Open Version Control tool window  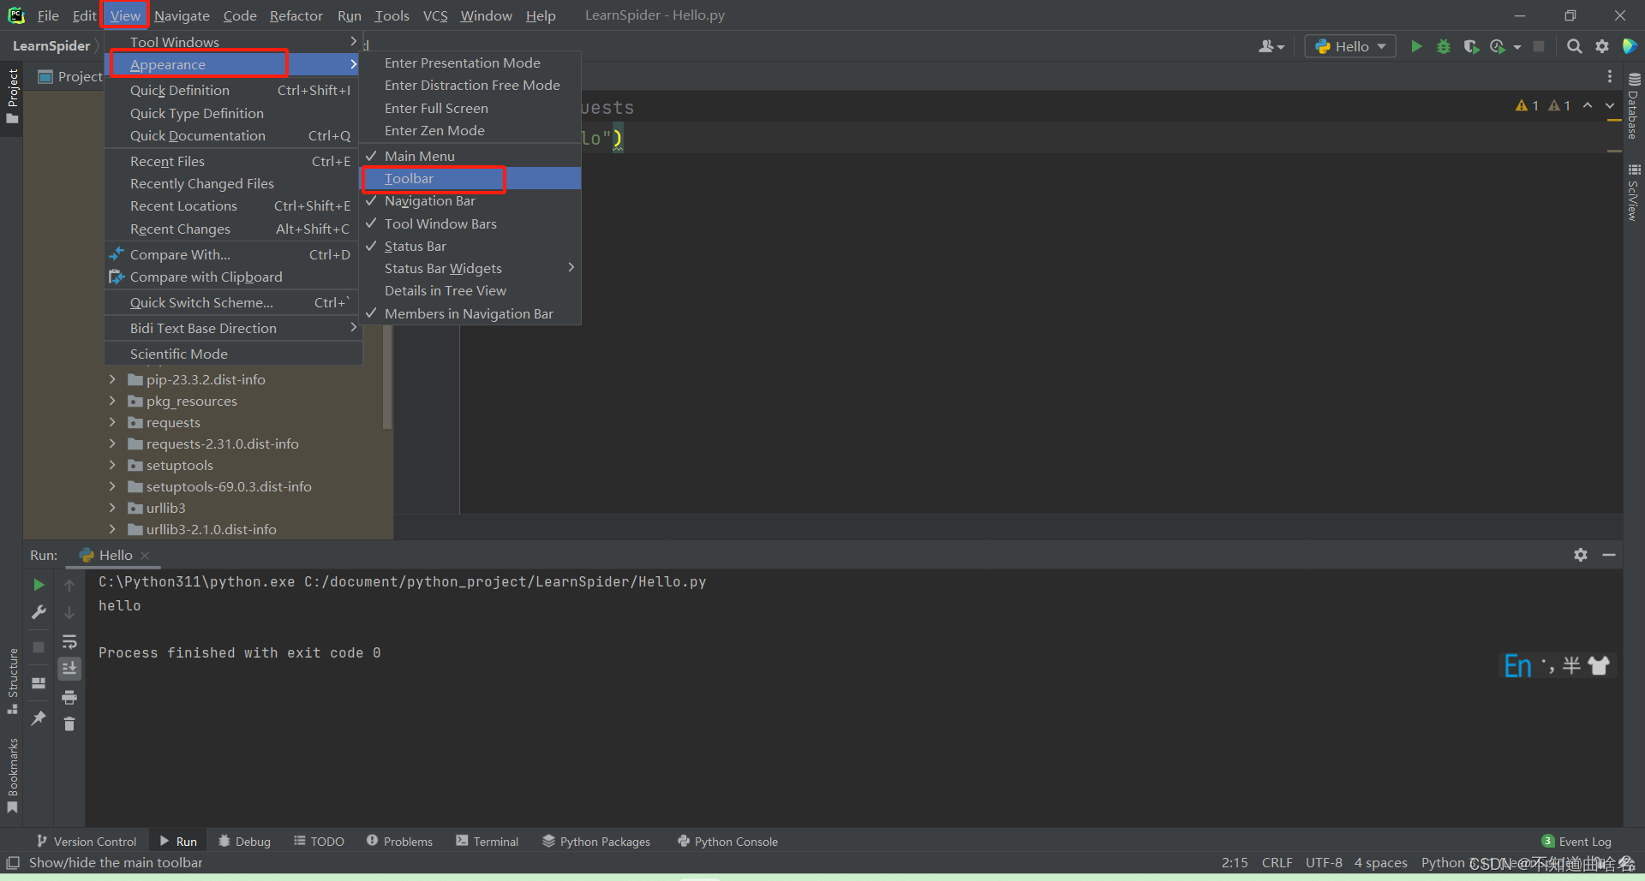(x=87, y=842)
